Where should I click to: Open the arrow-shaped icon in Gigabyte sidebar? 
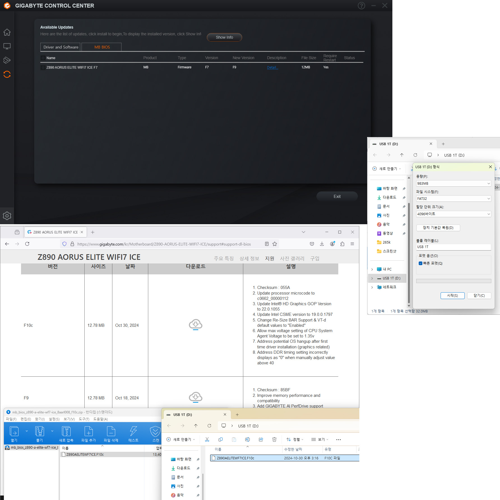coord(7,60)
